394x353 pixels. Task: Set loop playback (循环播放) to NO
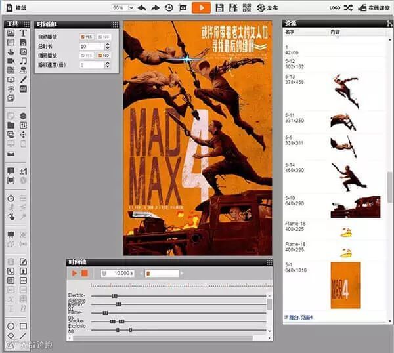(104, 56)
